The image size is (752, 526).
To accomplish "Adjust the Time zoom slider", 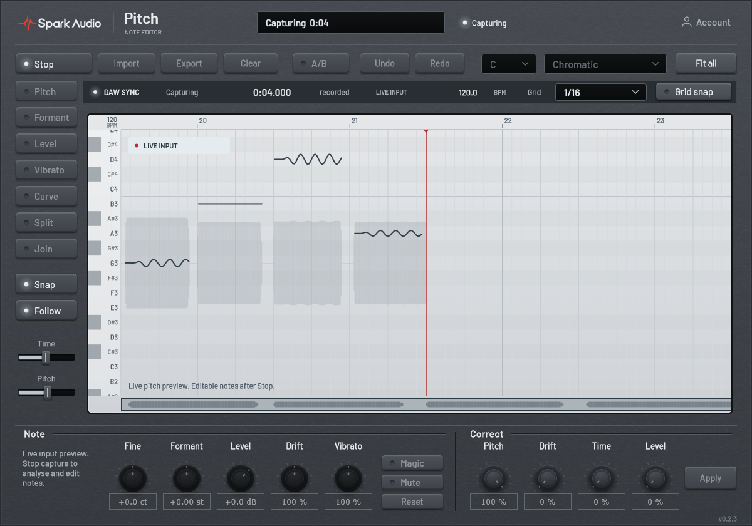I will pyautogui.click(x=46, y=358).
